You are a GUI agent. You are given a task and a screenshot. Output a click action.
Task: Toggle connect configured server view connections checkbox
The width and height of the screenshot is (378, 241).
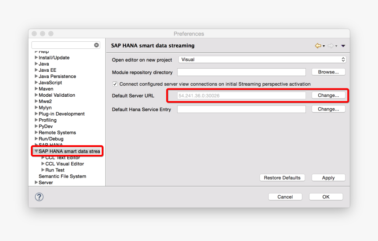[x=115, y=84]
